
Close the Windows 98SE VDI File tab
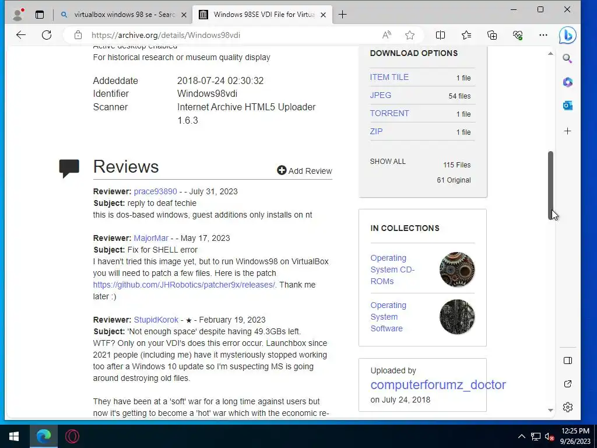pyautogui.click(x=323, y=15)
